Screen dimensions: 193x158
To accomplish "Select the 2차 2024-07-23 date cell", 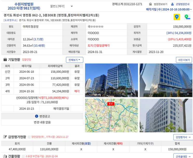I will pos(26,78).
